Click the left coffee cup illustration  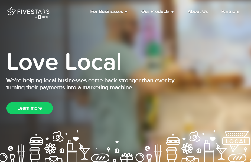[35, 154]
